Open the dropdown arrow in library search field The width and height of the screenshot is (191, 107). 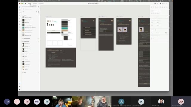pyautogui.click(x=39, y=9)
